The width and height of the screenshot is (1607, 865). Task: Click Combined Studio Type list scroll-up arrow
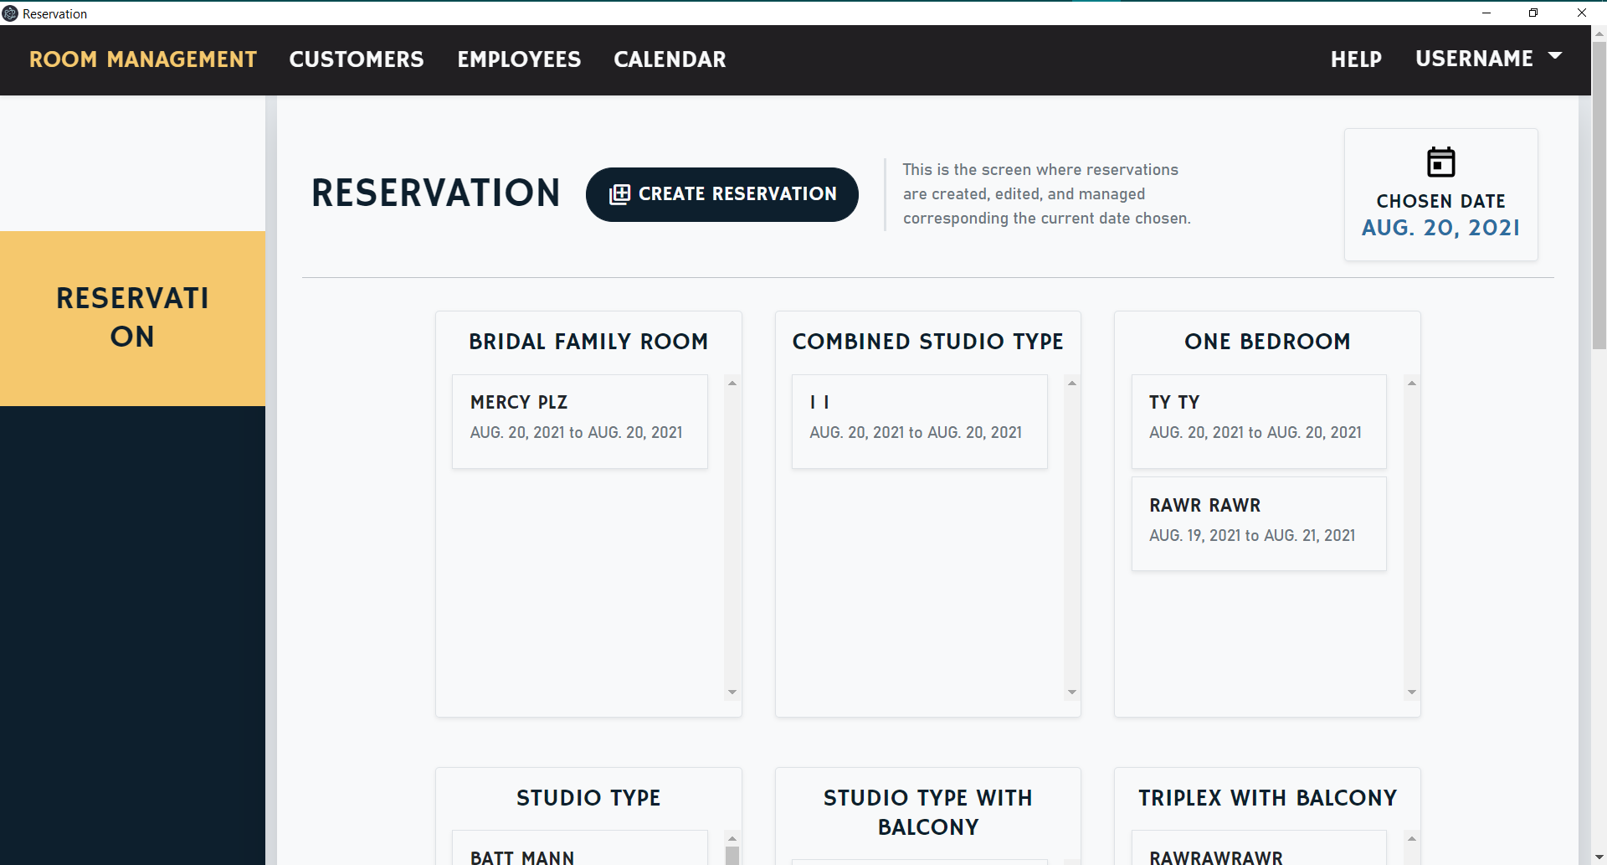(x=1072, y=383)
